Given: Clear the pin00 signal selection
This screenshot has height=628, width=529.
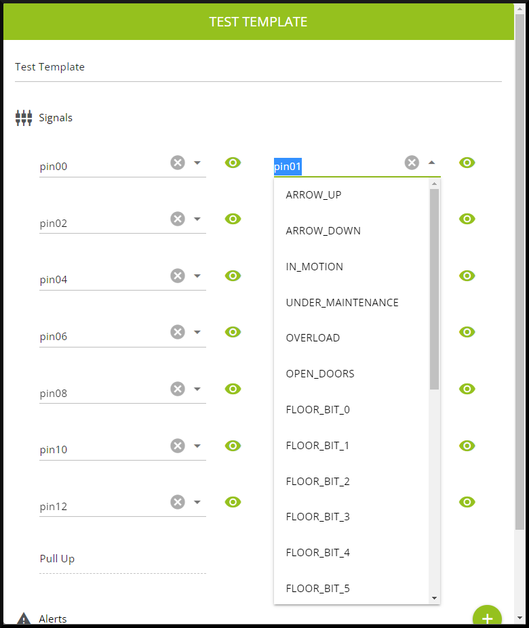Looking at the screenshot, I should 178,163.
